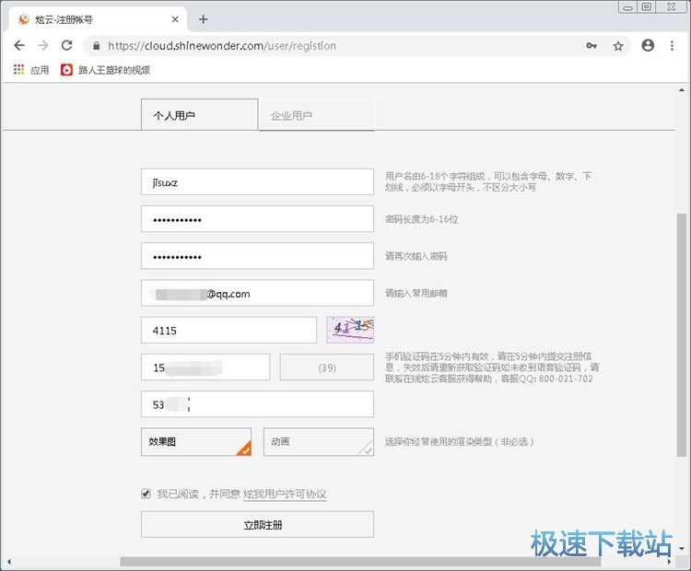
Task: Click the browser back arrow
Action: pyautogui.click(x=19, y=45)
